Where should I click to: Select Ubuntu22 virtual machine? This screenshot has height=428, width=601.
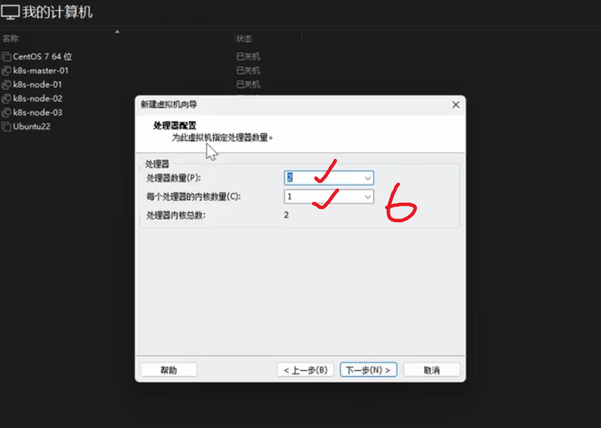32,126
